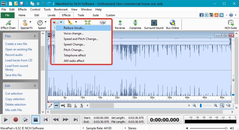Image resolution: width=239 pixels, height=130 pixels.
Task: Click Open an existing file link
Action: tap(18, 49)
